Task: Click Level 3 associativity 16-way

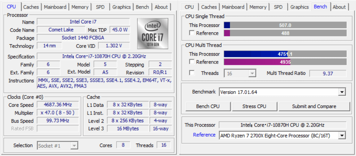Action: (x=161, y=128)
